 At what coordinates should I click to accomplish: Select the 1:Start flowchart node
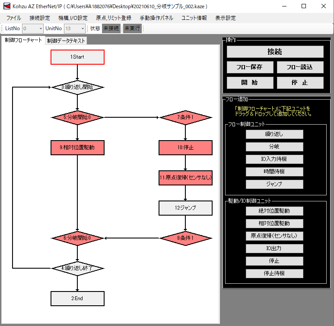(78, 57)
